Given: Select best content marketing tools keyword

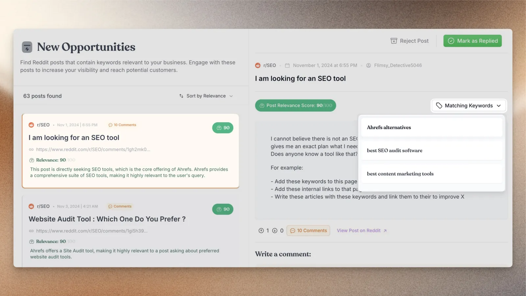Looking at the screenshot, I should click(432, 174).
